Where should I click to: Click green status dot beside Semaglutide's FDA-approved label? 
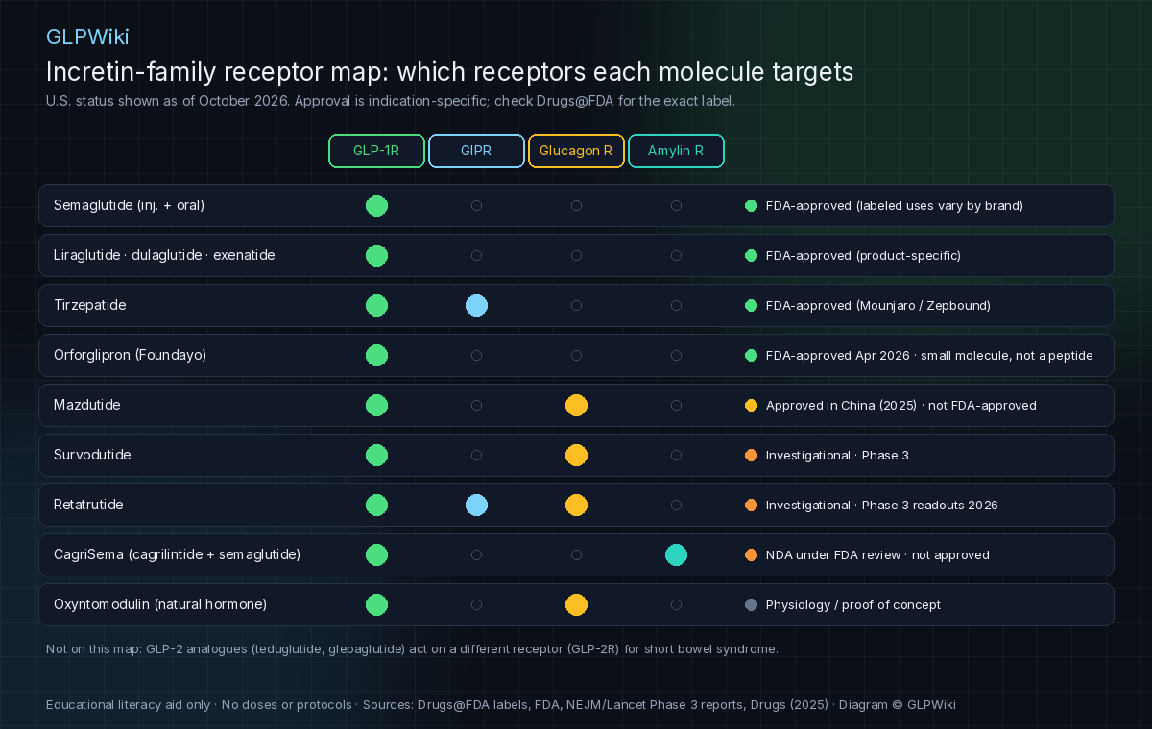(x=751, y=205)
